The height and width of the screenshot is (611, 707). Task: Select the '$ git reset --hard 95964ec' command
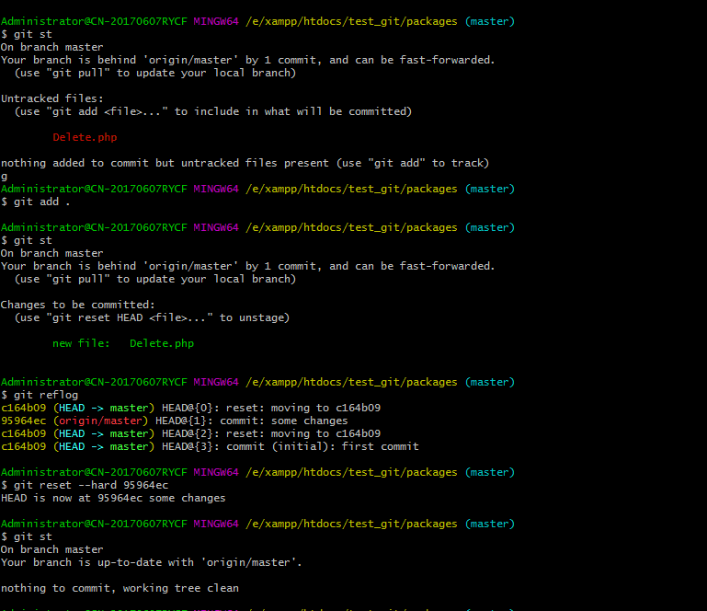[x=85, y=485]
